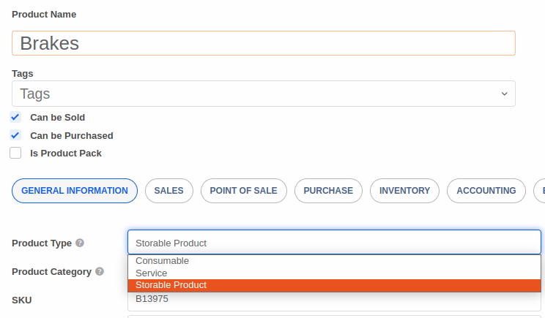The height and width of the screenshot is (318, 545).
Task: Enable the Is Product Pack checkbox
Action: (x=15, y=154)
